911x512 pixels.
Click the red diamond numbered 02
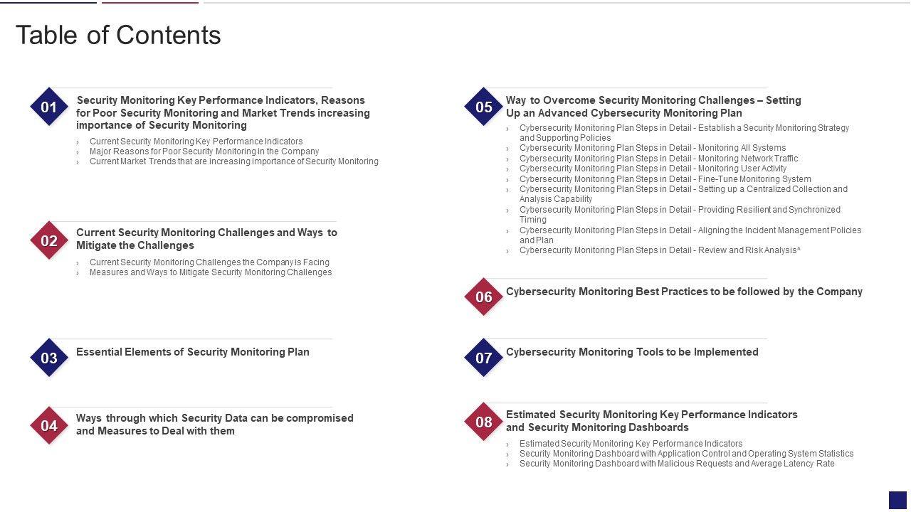[x=49, y=240]
